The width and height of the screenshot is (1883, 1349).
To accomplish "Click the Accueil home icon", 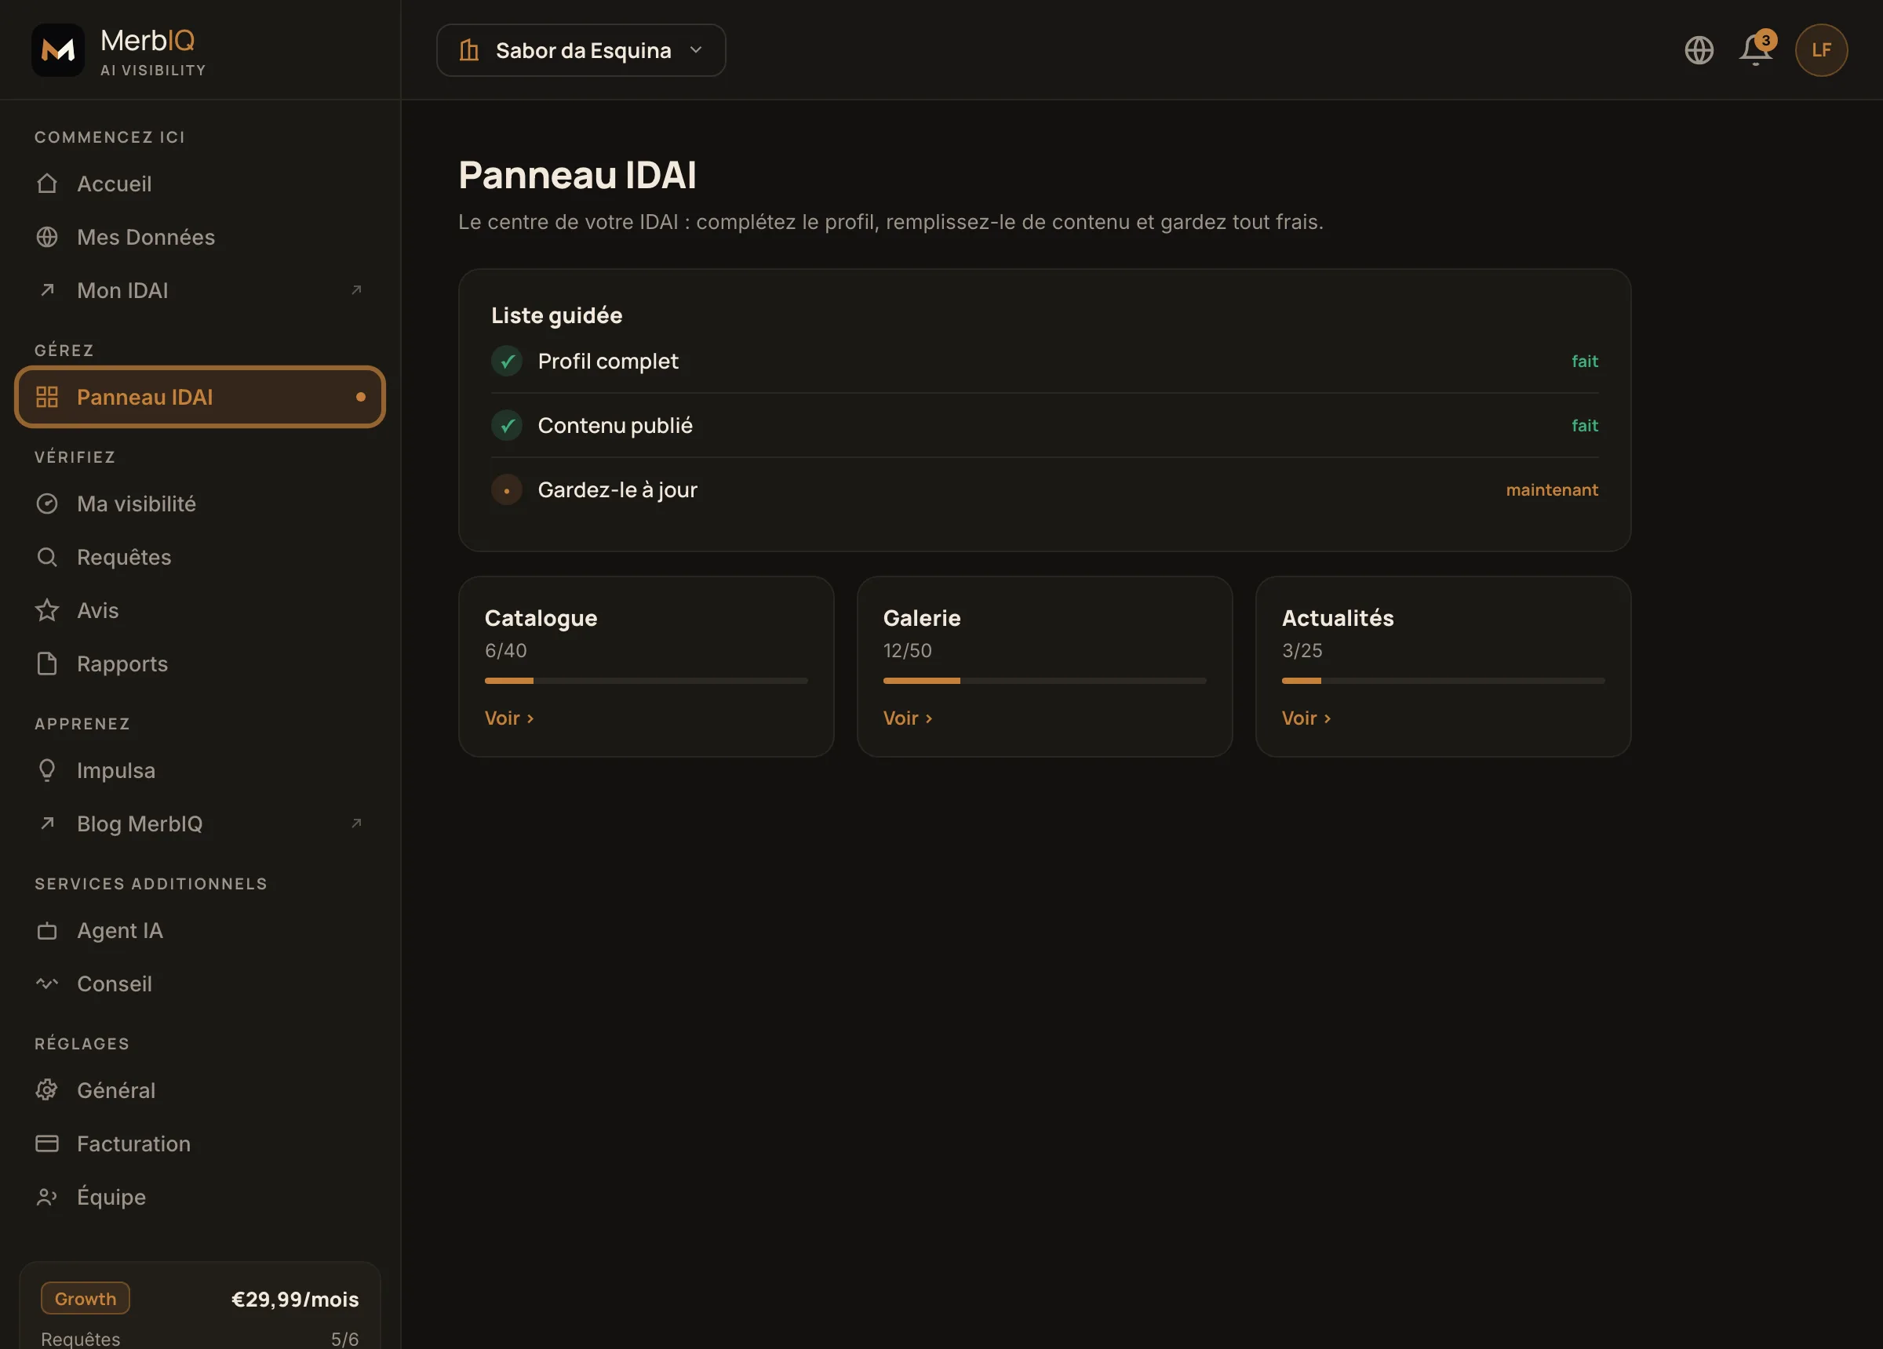I will pos(47,184).
